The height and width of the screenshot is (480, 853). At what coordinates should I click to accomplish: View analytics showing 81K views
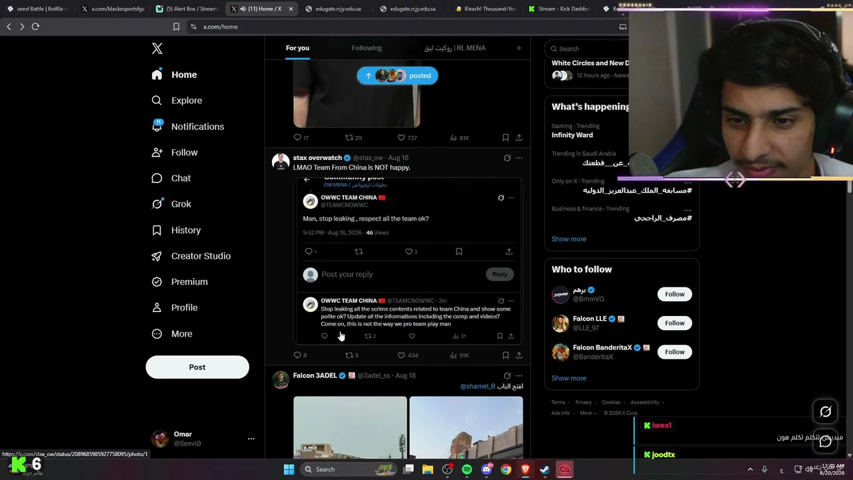click(x=459, y=138)
